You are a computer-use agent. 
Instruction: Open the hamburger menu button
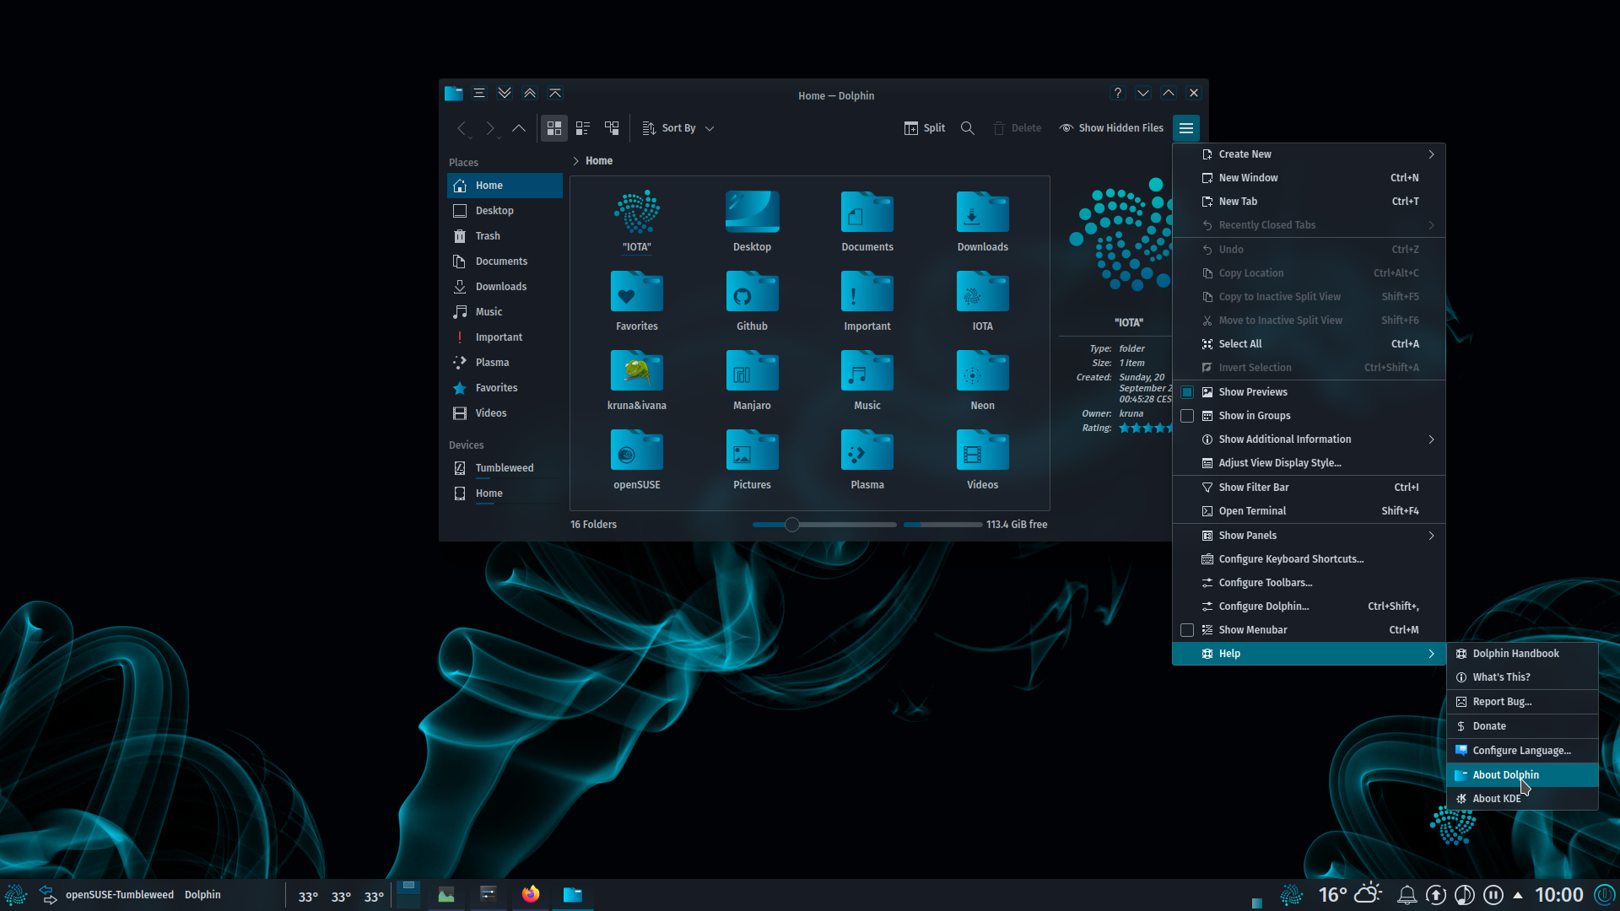pyautogui.click(x=1185, y=128)
